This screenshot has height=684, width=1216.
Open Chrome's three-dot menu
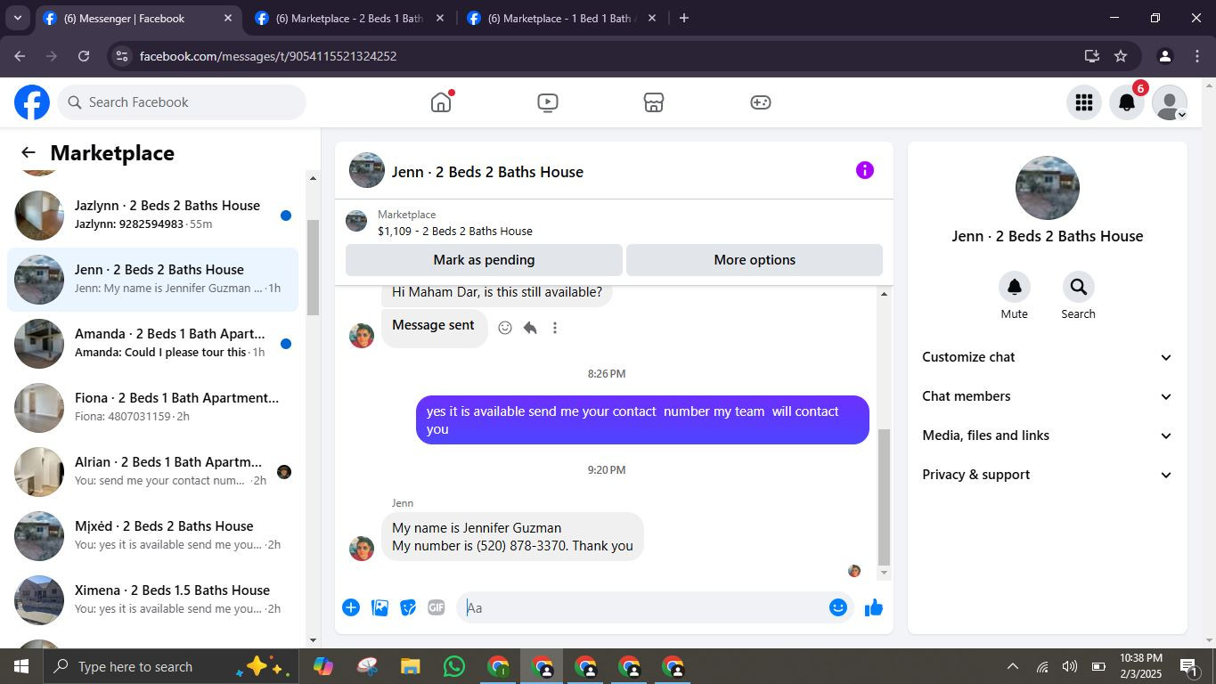(x=1196, y=56)
